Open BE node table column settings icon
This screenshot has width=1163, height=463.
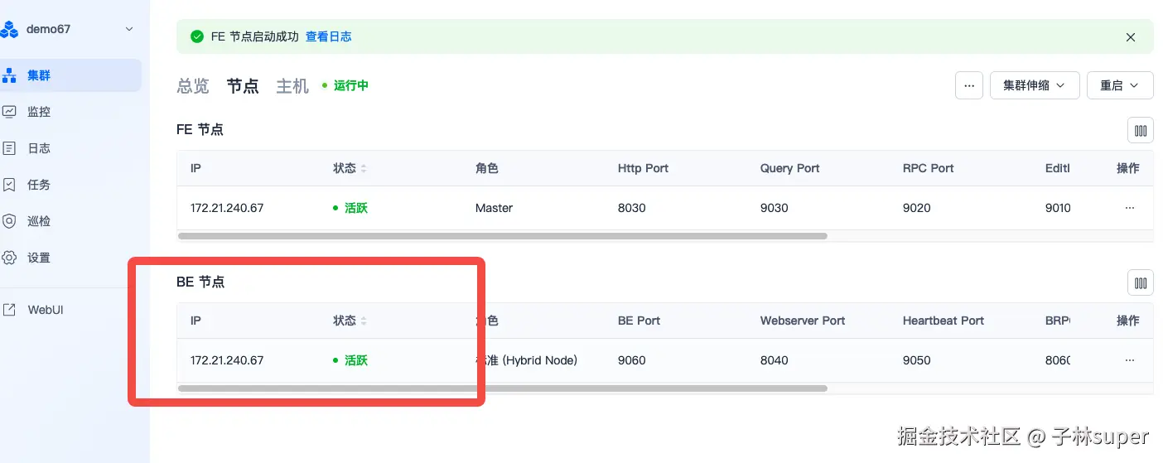pos(1141,282)
